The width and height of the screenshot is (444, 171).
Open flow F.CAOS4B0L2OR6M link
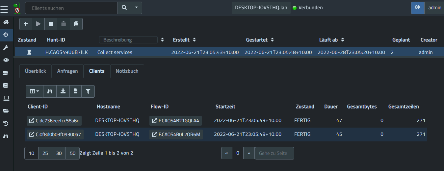[176, 134]
